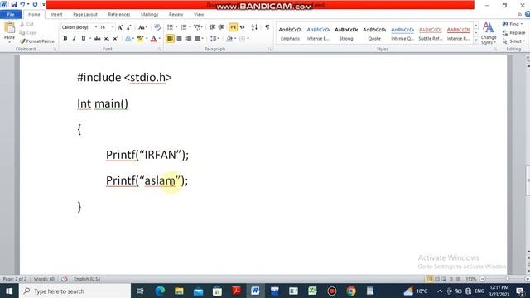Open the Change Case dropdown
This screenshot has height=298, width=530.
[142, 27]
